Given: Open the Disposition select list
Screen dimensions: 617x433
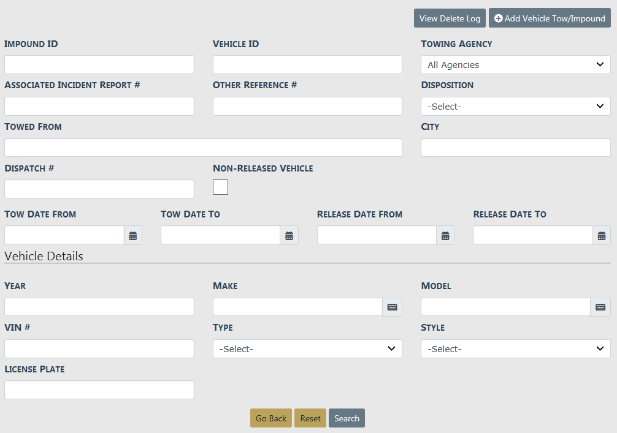Looking at the screenshot, I should click(x=515, y=107).
